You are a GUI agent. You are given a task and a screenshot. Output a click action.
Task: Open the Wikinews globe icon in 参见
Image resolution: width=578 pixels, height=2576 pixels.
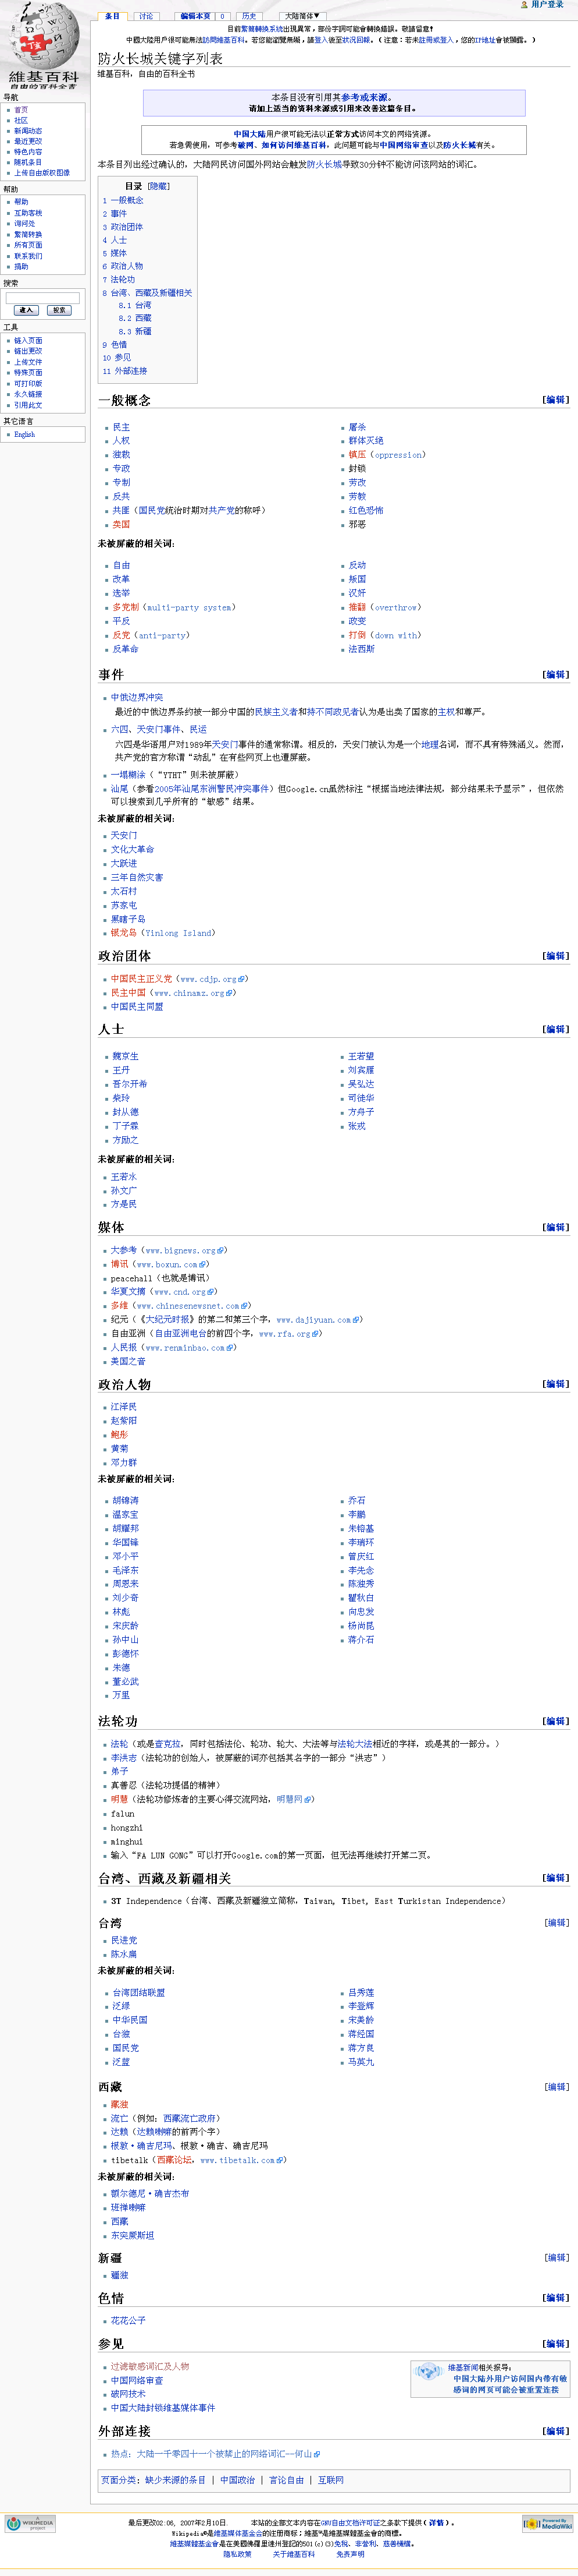[x=428, y=2370]
